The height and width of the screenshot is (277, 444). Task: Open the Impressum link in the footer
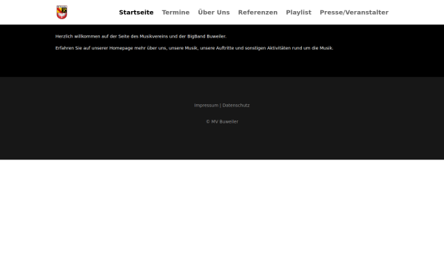pyautogui.click(x=206, y=106)
